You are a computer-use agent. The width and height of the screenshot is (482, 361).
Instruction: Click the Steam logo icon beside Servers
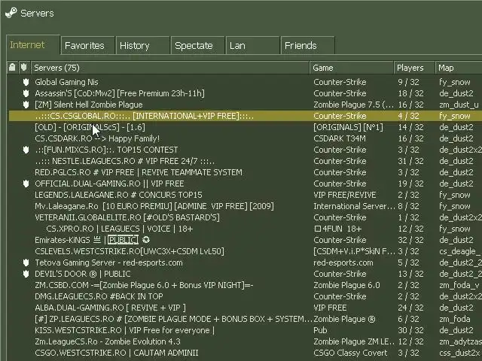coord(11,13)
